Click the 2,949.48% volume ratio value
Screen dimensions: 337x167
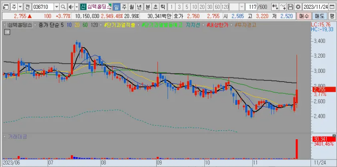coord(112,16)
